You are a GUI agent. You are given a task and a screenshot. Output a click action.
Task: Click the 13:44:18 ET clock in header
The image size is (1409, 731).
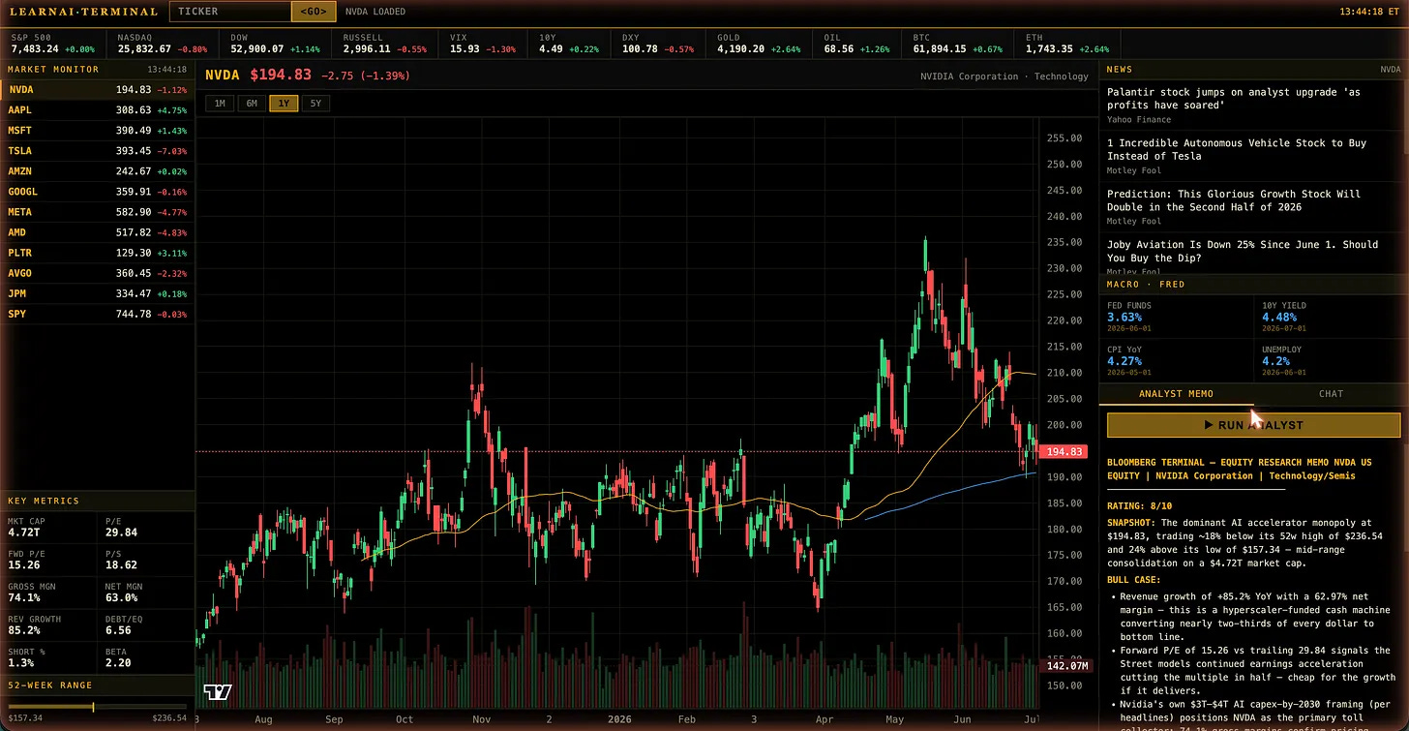click(x=1370, y=12)
